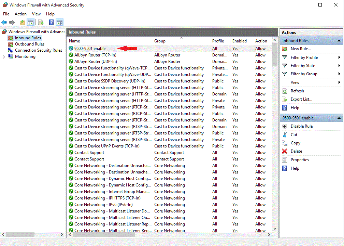Image resolution: width=344 pixels, height=246 pixels.
Task: Open the View menu in menu bar
Action: coord(36,14)
